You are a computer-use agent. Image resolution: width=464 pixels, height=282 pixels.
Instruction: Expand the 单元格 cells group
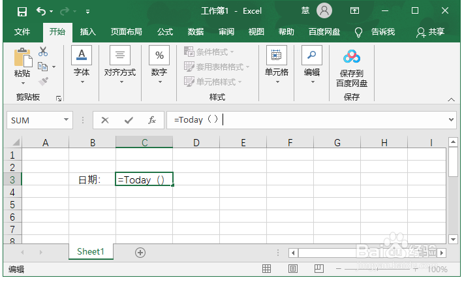coord(277,65)
